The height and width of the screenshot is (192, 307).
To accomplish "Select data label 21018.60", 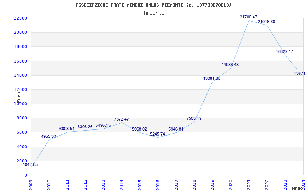I will tap(266, 22).
